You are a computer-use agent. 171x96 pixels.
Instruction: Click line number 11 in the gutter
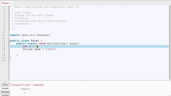coord(3,35)
